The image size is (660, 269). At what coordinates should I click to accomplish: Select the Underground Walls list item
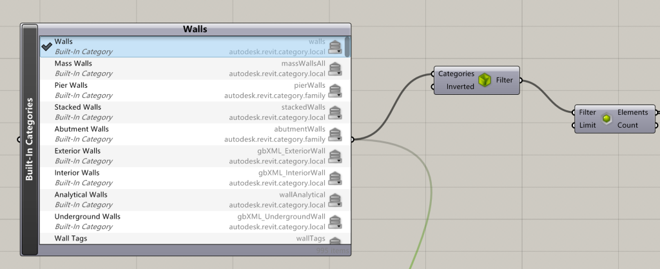[x=195, y=222]
